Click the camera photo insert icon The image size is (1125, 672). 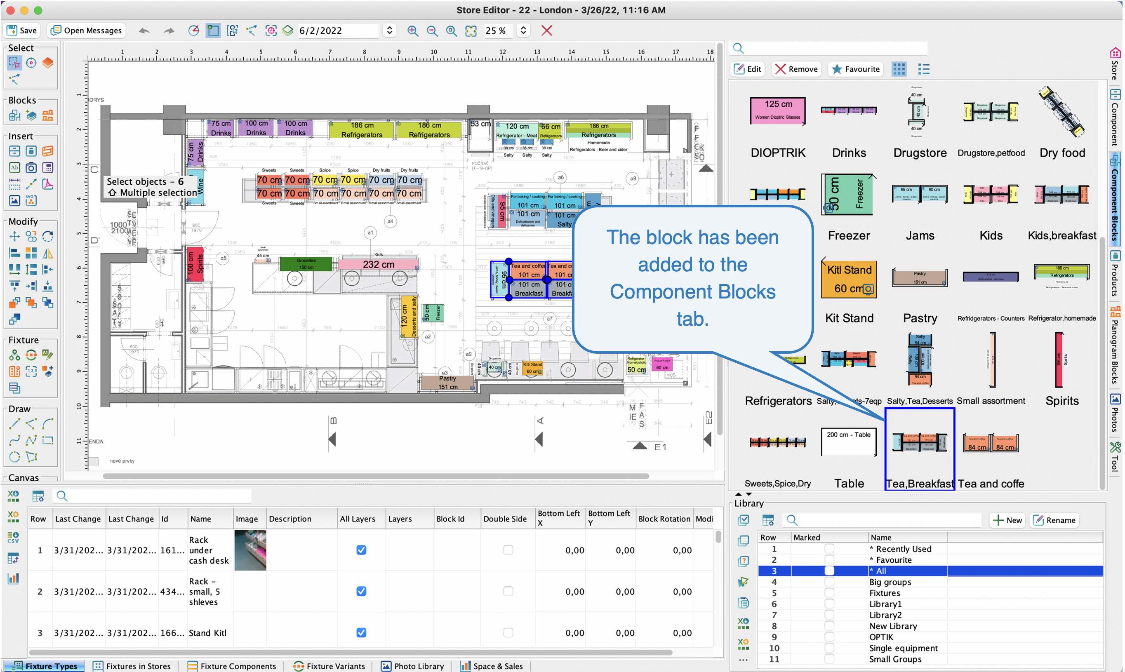coord(31,167)
